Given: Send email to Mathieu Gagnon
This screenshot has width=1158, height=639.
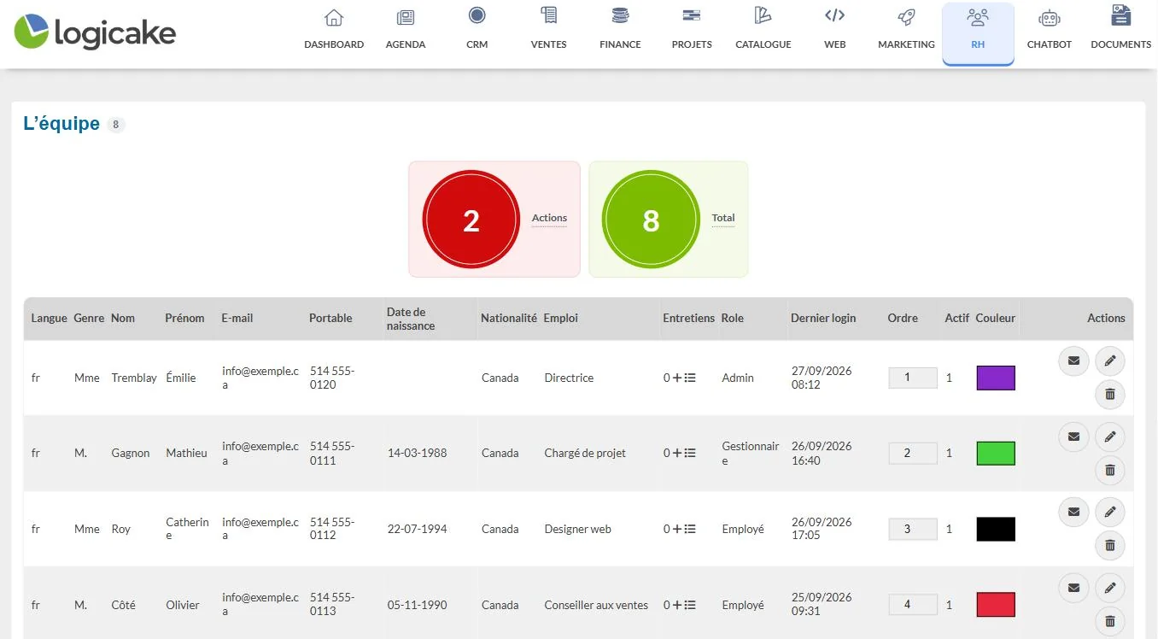Looking at the screenshot, I should point(1073,437).
